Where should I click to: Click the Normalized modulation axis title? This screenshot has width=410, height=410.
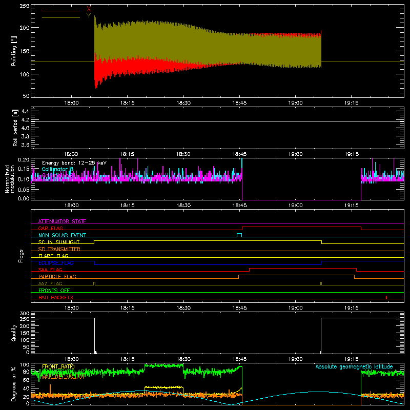coord(10,179)
